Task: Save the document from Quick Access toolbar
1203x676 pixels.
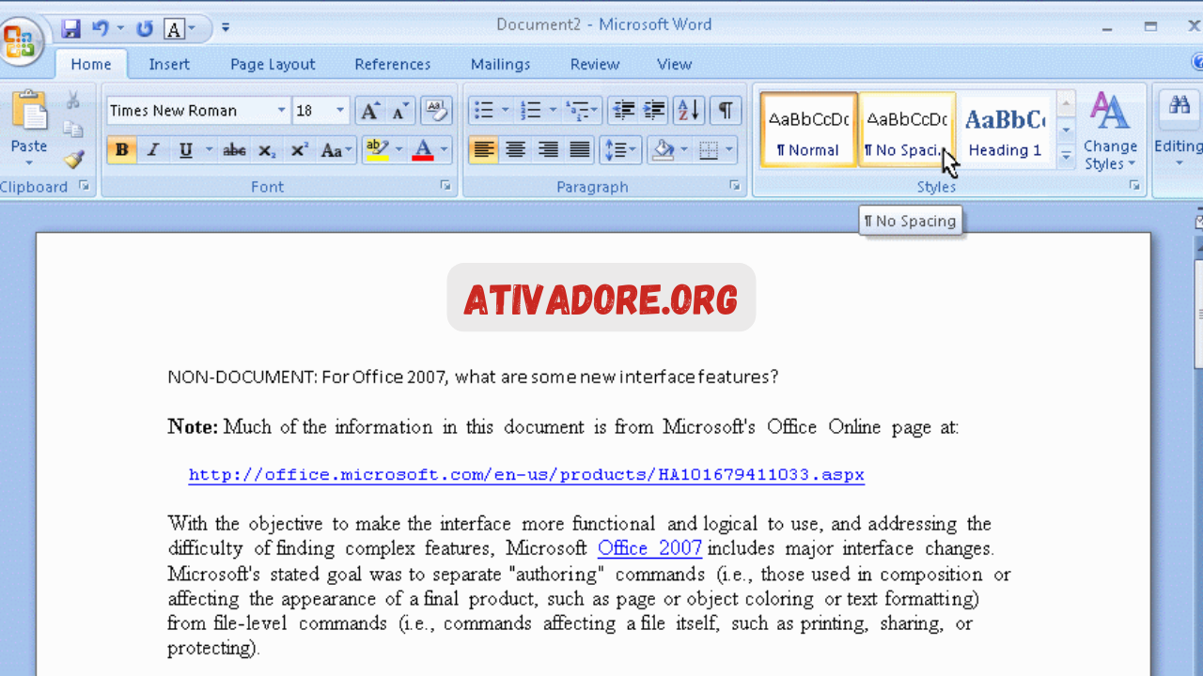Action: pos(70,28)
